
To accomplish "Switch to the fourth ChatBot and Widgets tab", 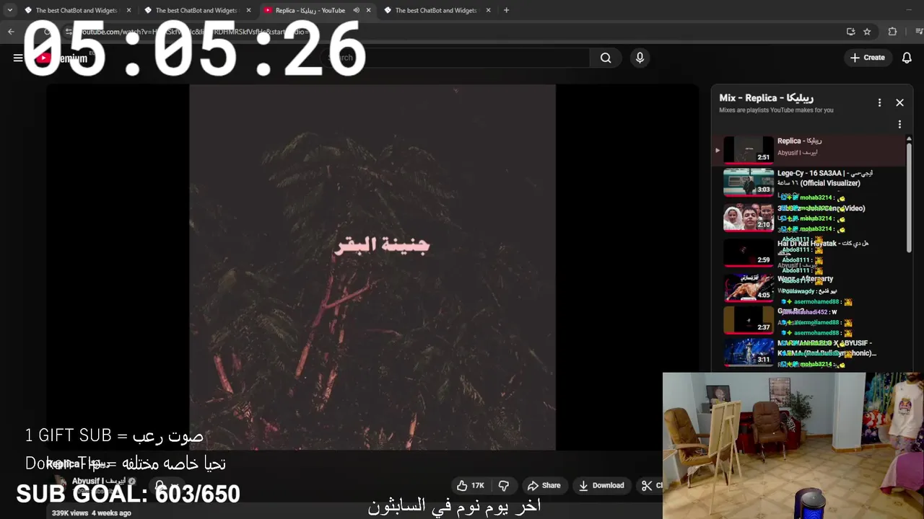I will (x=437, y=10).
